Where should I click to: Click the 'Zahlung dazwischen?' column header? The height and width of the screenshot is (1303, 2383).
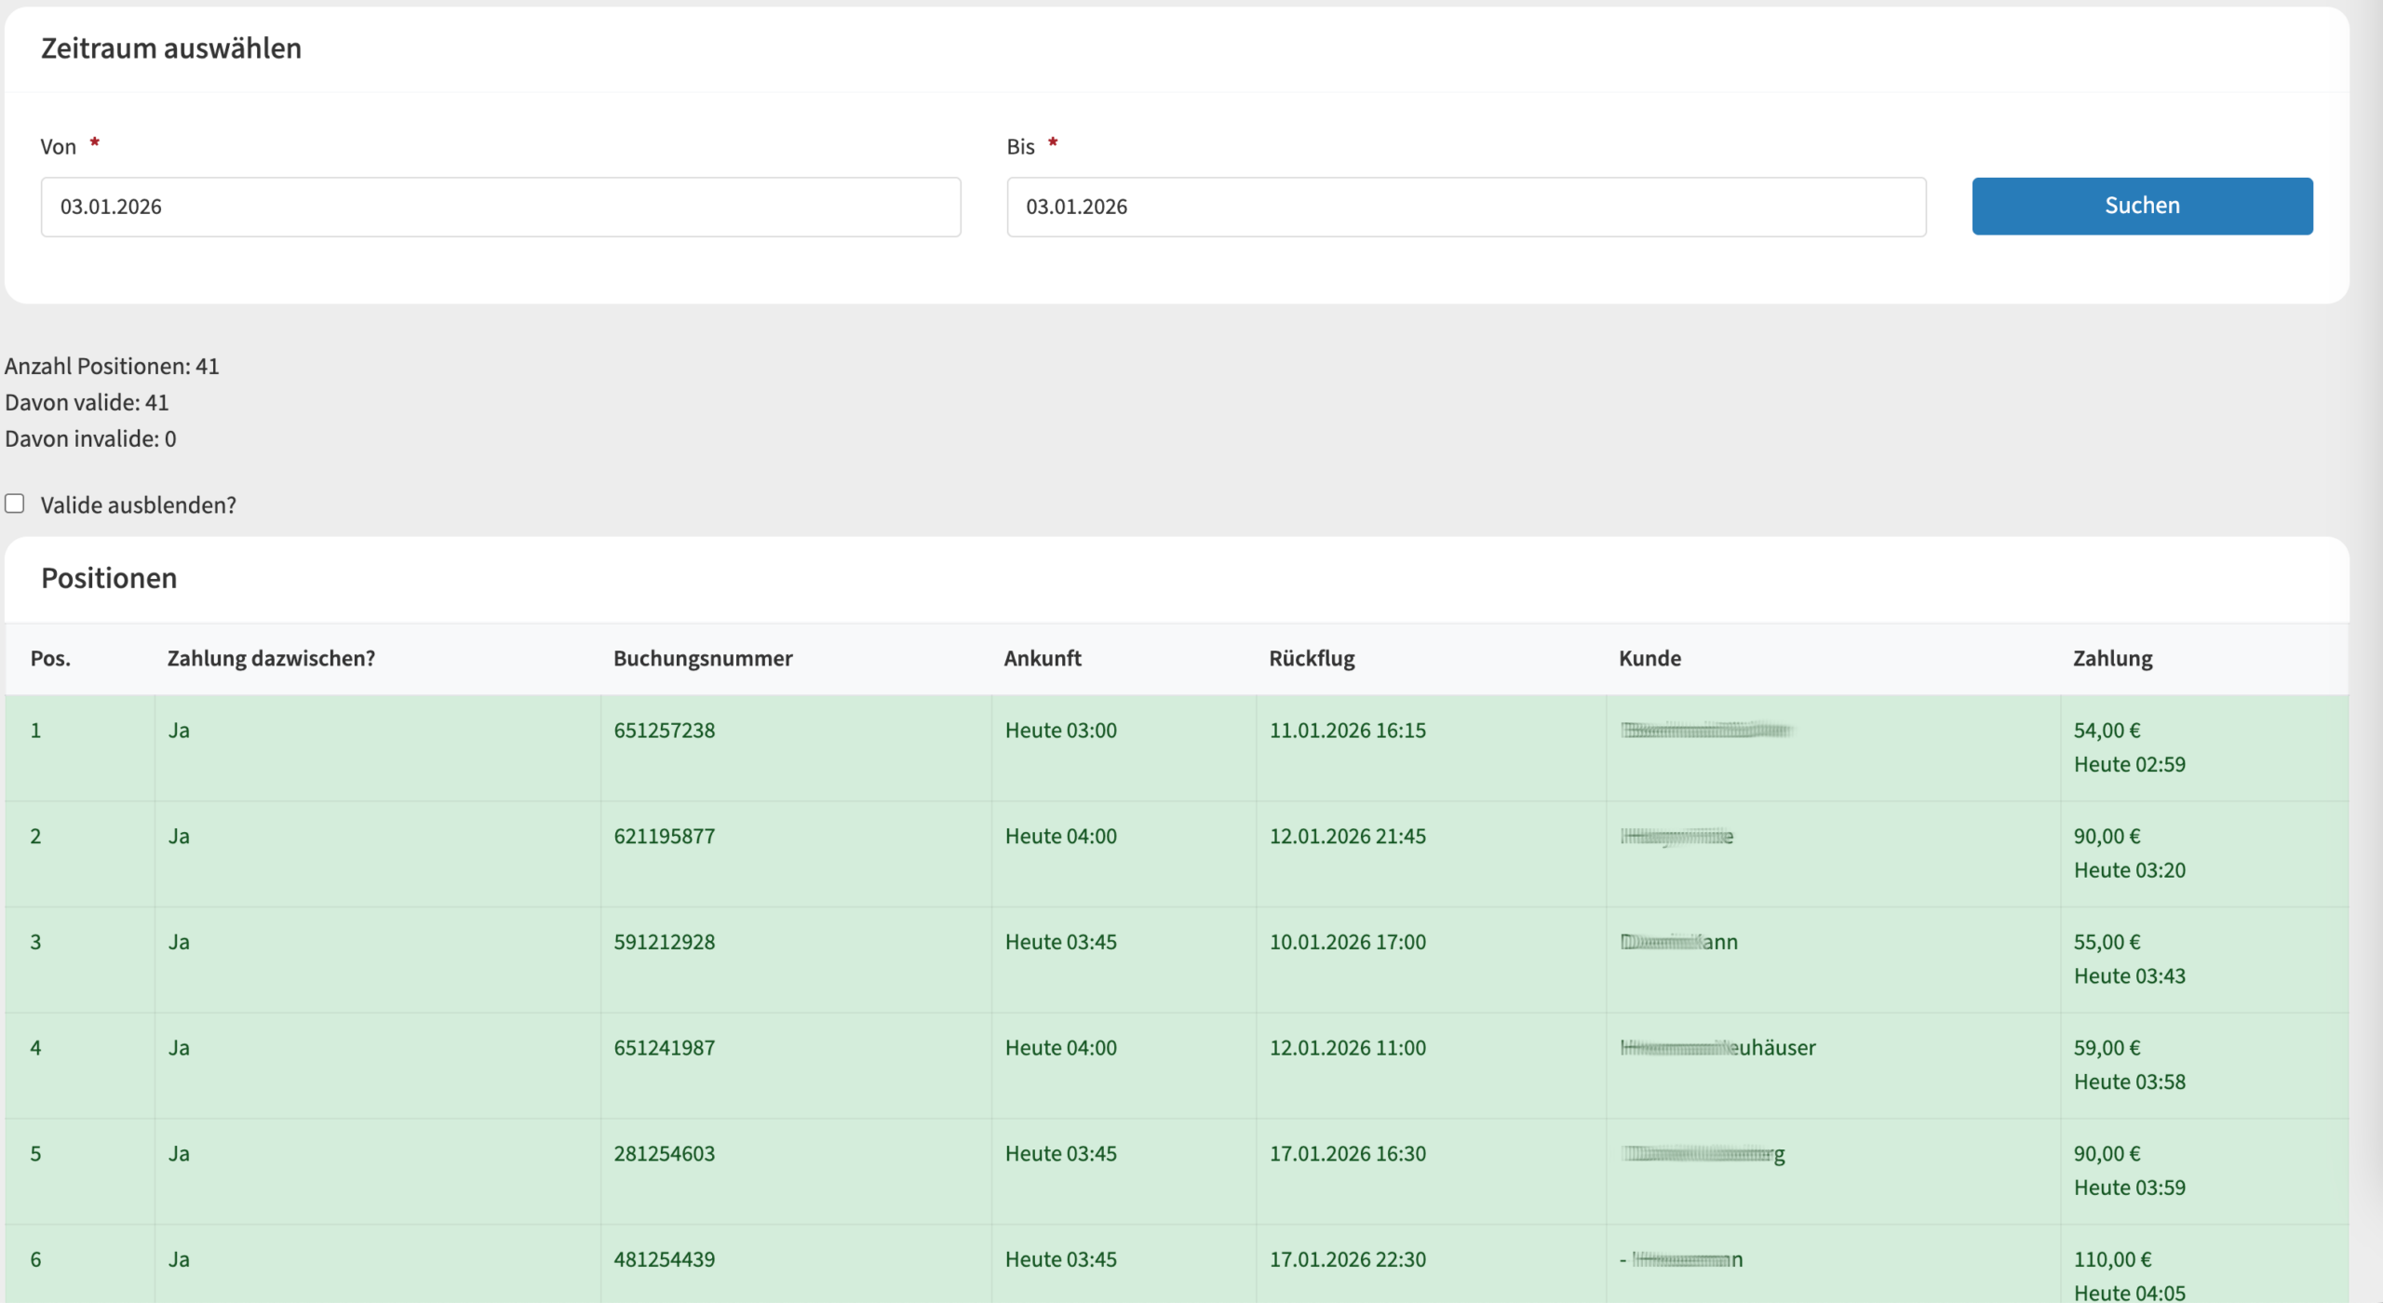(271, 658)
